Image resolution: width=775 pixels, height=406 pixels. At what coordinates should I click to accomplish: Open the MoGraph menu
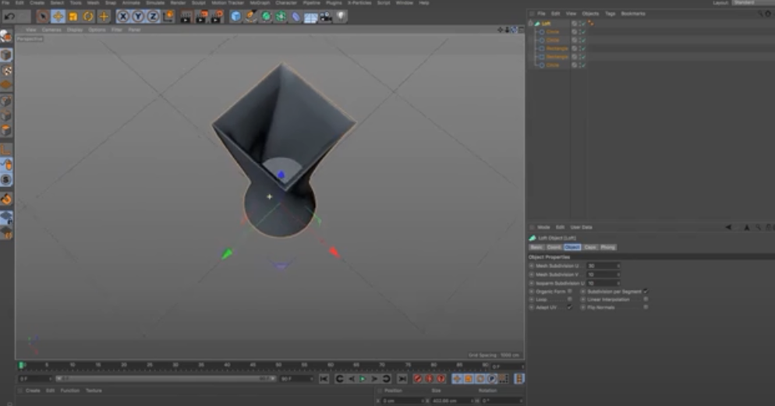click(x=260, y=3)
